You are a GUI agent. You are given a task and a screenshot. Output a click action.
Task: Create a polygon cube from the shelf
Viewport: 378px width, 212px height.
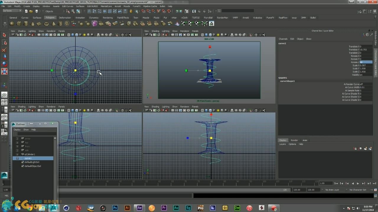coord(19,24)
